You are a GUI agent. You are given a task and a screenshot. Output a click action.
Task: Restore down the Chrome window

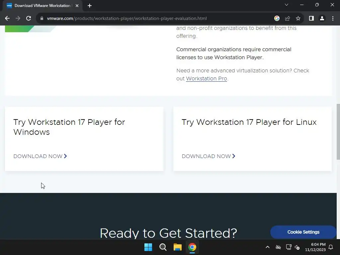(317, 5)
